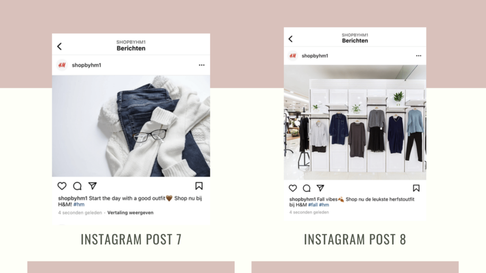Screen dimensions: 486x273
Task: Open the shopbyhm1 username on post 7's header
Action: pyautogui.click(x=86, y=65)
